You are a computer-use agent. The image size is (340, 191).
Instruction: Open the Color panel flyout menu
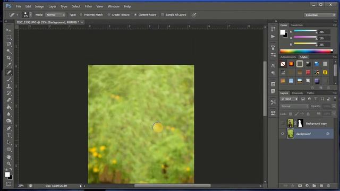point(335,25)
